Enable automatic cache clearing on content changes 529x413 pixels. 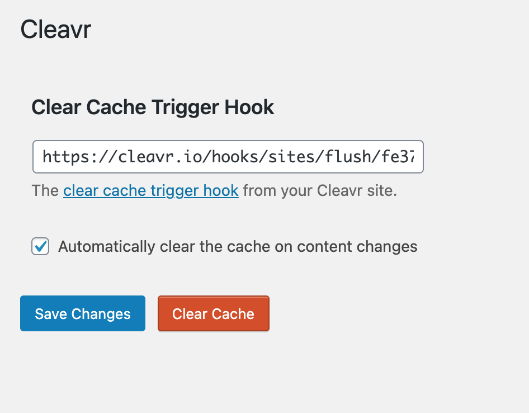click(40, 246)
